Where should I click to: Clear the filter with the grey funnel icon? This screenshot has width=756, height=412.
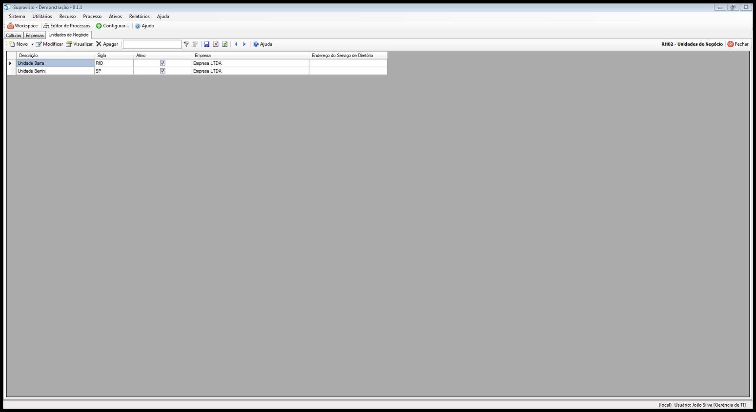[195, 44]
